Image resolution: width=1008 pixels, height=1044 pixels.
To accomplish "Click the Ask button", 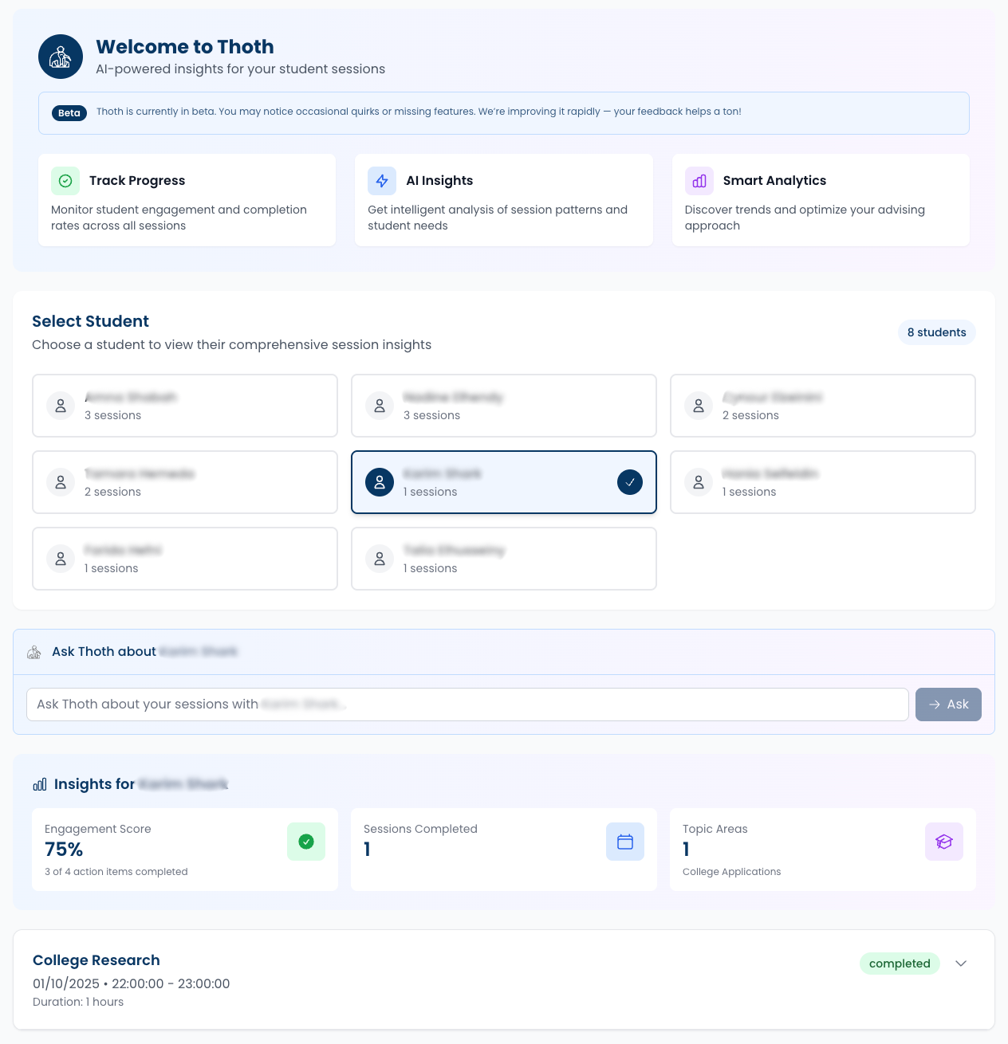I will click(x=948, y=705).
